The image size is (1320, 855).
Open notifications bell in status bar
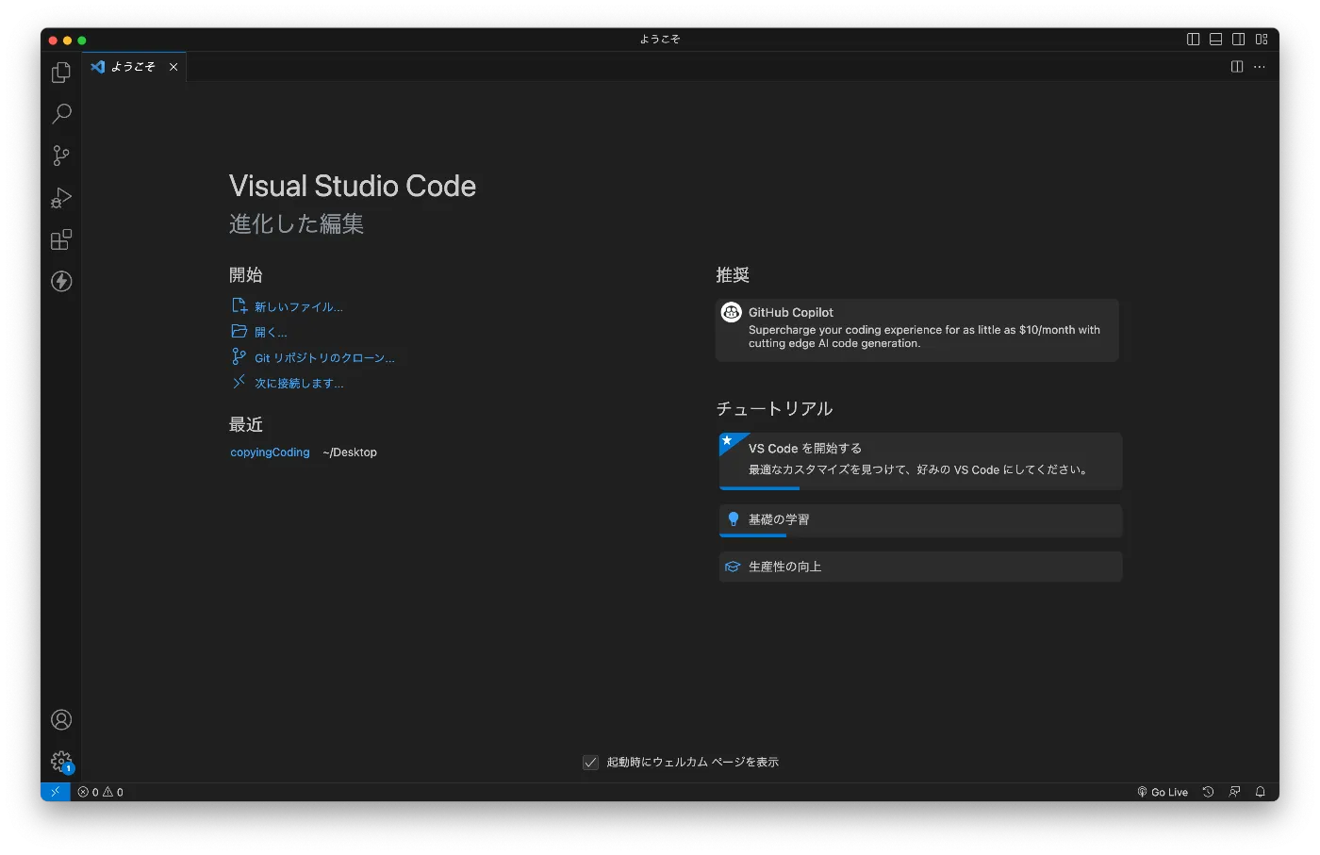1261,792
